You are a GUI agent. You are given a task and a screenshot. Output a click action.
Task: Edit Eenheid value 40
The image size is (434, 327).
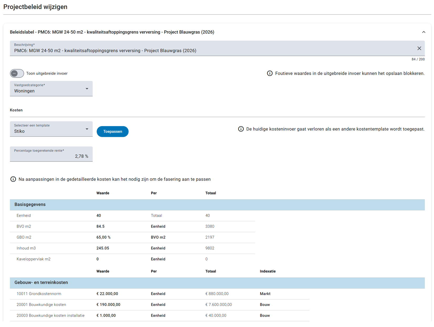99,216
